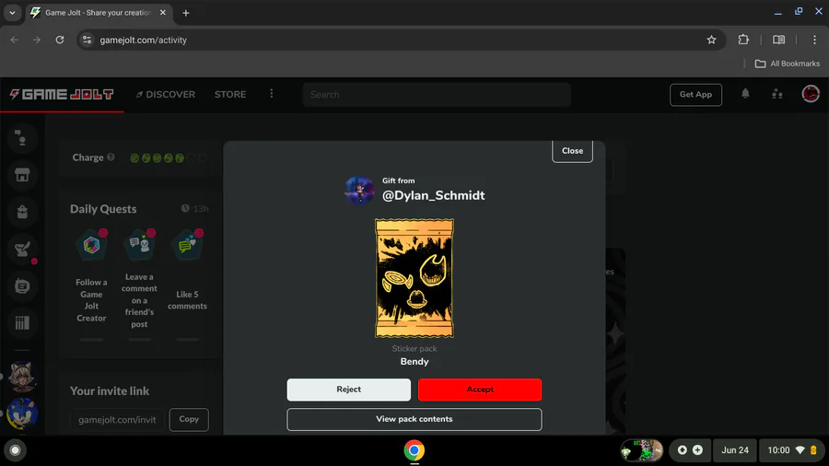Accept the Bendy sticker pack gift
This screenshot has height=466, width=829.
click(480, 390)
